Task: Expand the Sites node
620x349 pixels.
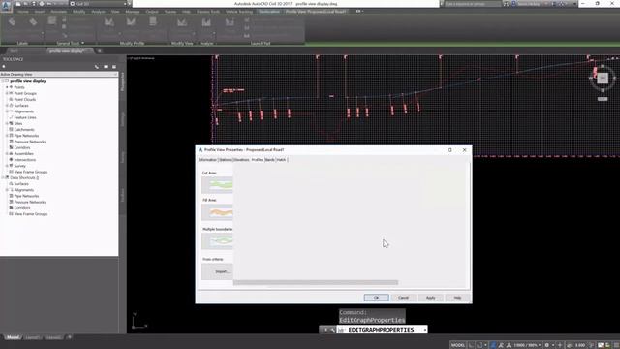Action: click(x=7, y=123)
